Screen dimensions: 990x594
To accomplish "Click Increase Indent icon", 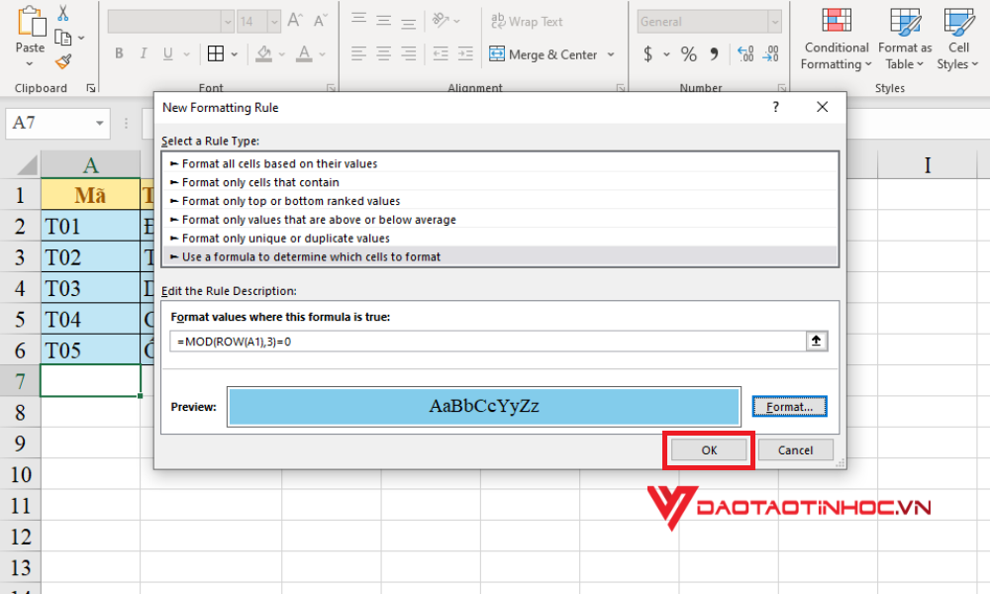I will [465, 53].
